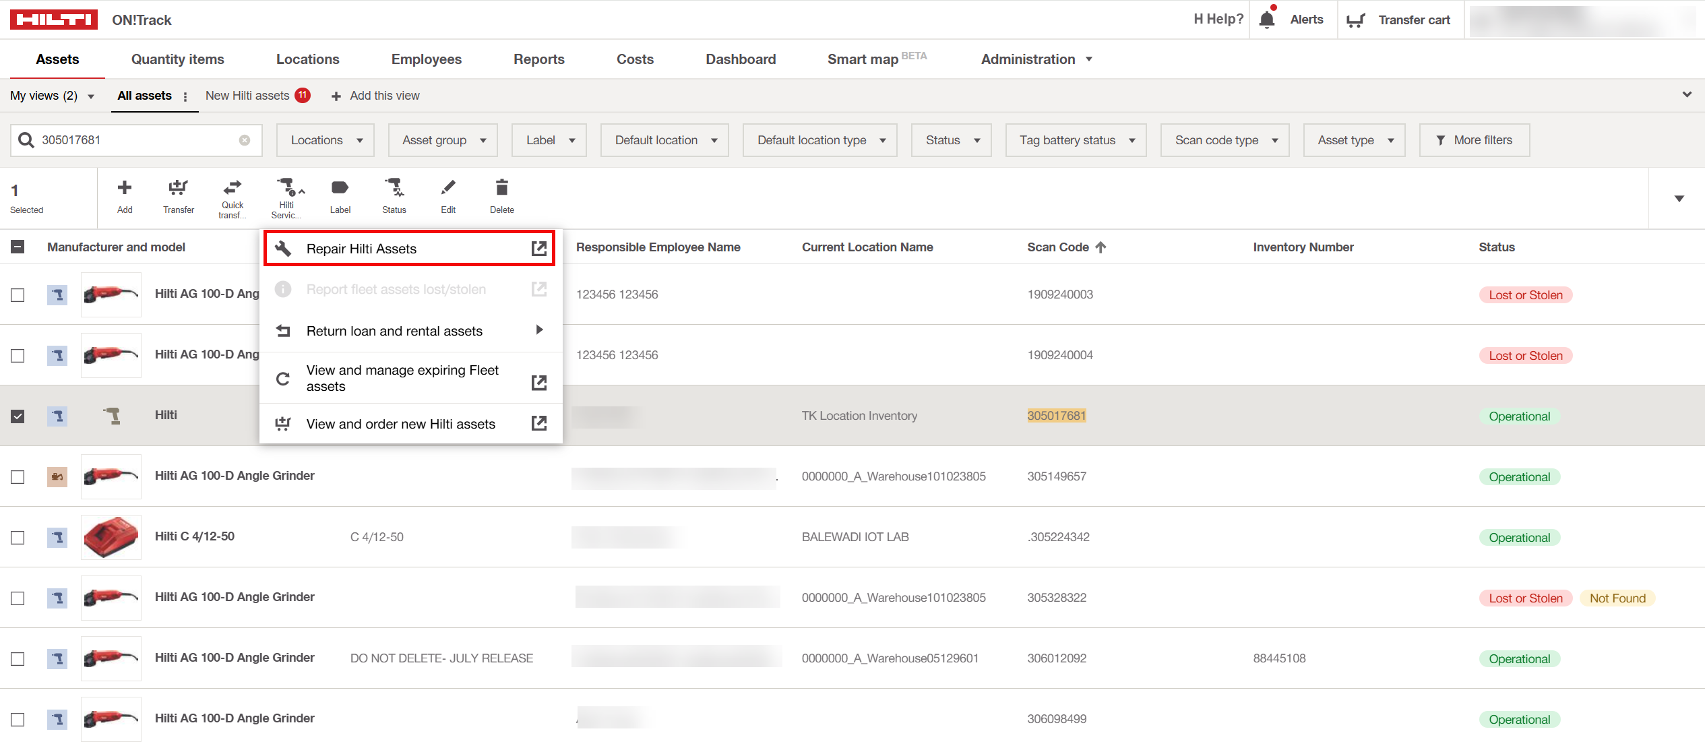Click the More filters button
This screenshot has width=1705, height=748.
[1474, 140]
